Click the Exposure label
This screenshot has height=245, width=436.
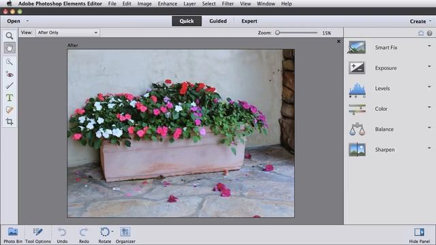tap(386, 68)
